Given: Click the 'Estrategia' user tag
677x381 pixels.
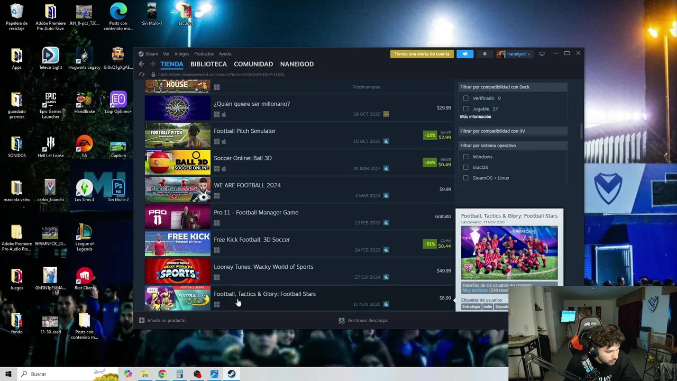Looking at the screenshot, I should click(471, 307).
